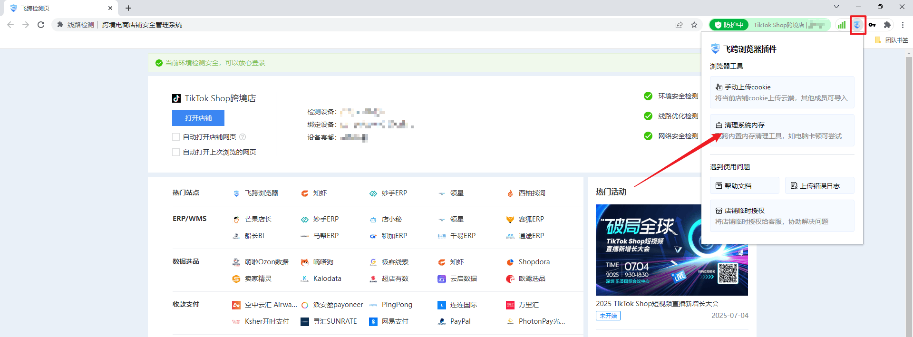Screen dimensions: 913x337
Task: Open 万里汇 link
Action: click(523, 305)
